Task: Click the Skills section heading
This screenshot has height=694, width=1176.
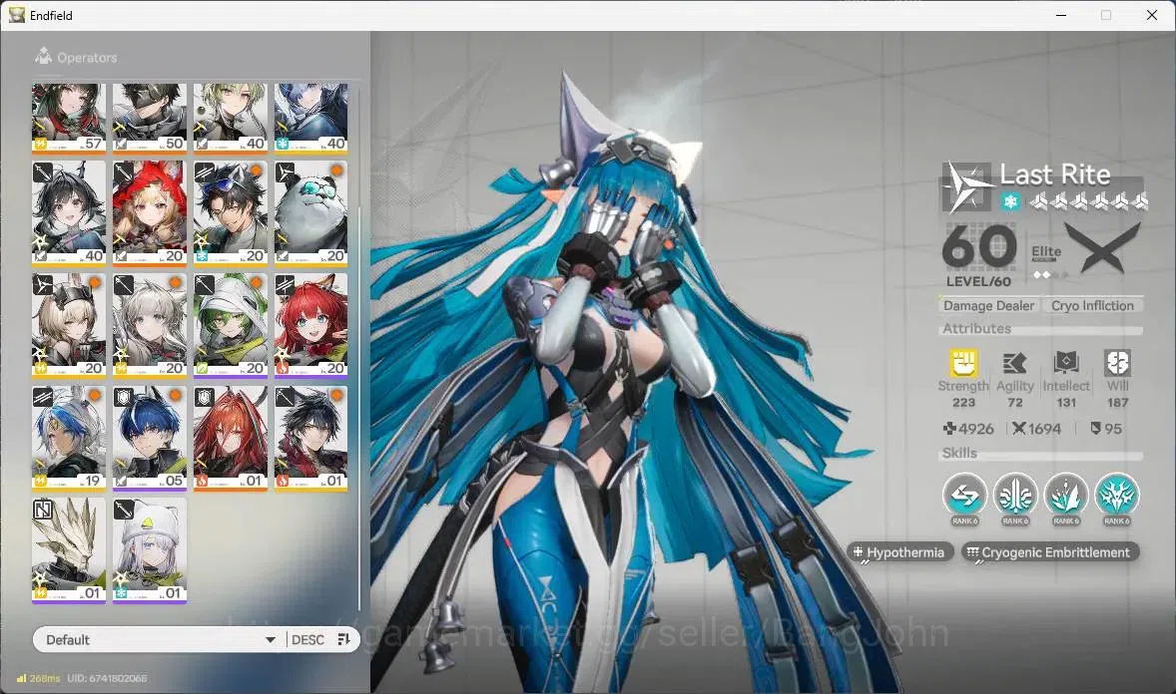Action: pos(959,453)
